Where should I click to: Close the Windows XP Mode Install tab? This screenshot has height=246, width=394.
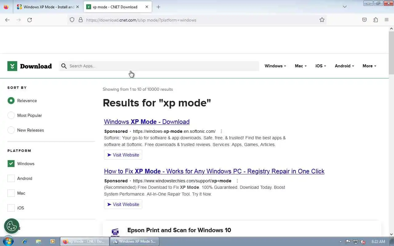(x=78, y=7)
